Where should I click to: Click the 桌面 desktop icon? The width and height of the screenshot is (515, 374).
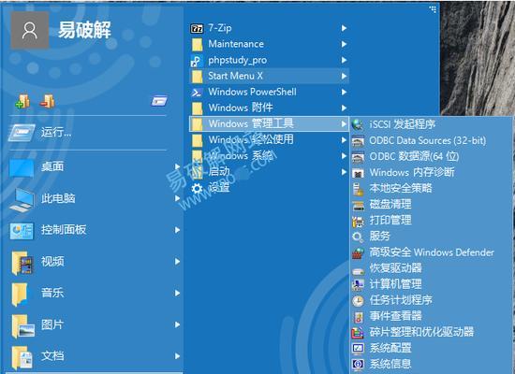pos(22,167)
